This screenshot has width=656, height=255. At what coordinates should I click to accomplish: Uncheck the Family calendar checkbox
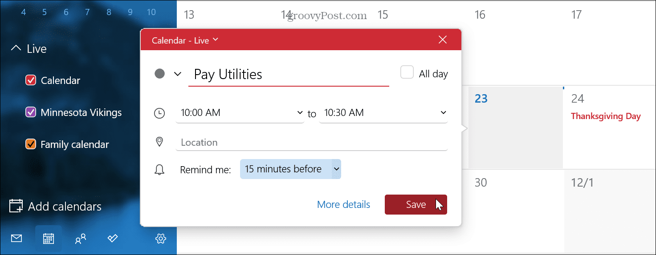tap(31, 144)
